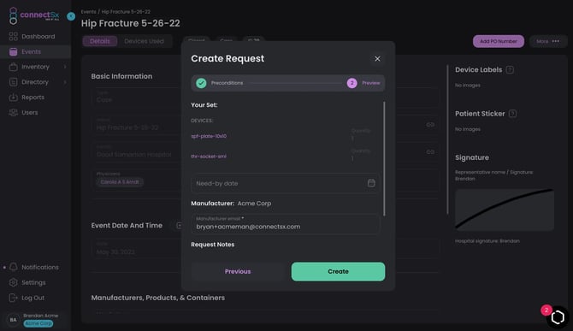
Task: Click the Add PO Number button
Action: pos(499,41)
